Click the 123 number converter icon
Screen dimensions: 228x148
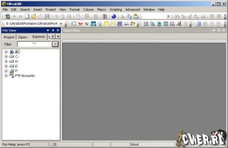[x=172, y=24]
